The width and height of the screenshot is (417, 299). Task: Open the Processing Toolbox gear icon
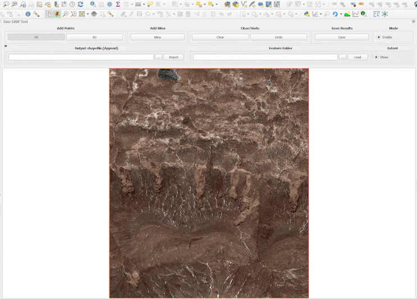109,4
